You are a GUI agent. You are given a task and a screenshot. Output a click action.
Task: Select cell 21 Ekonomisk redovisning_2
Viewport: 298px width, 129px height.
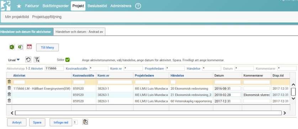tap(191, 95)
